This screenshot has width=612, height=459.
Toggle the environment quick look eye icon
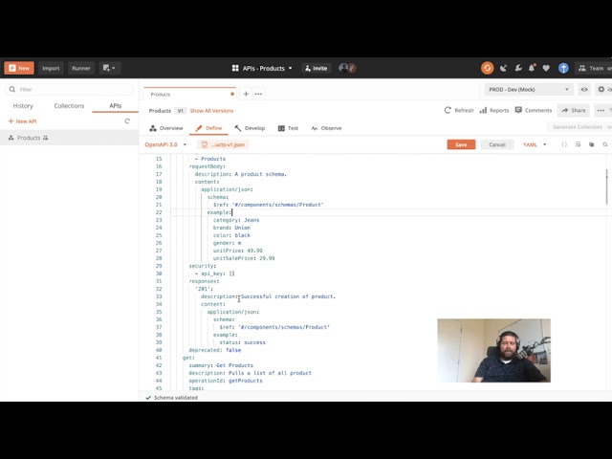click(584, 89)
